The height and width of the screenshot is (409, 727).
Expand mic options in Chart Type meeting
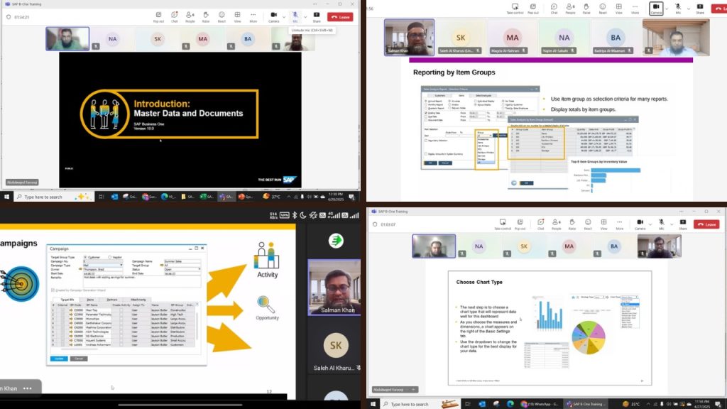pos(672,224)
